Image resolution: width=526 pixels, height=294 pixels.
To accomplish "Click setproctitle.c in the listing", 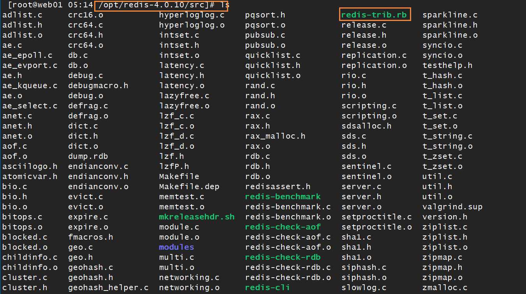I will point(376,217).
